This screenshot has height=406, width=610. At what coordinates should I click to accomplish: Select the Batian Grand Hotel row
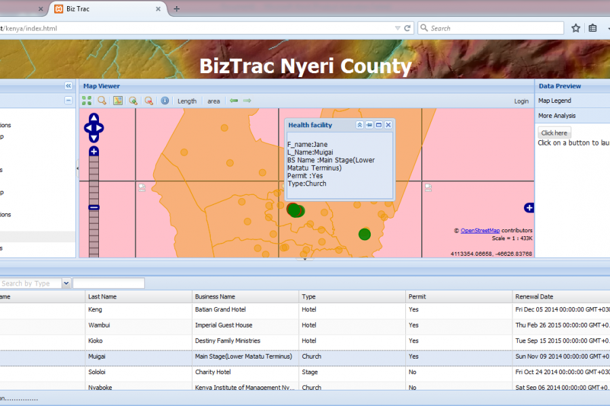click(x=305, y=310)
